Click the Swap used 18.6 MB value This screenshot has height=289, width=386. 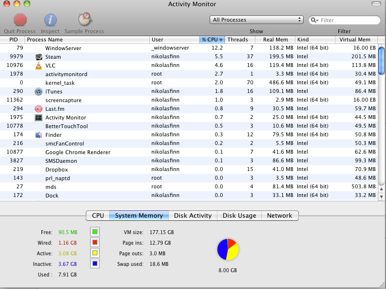(159, 264)
